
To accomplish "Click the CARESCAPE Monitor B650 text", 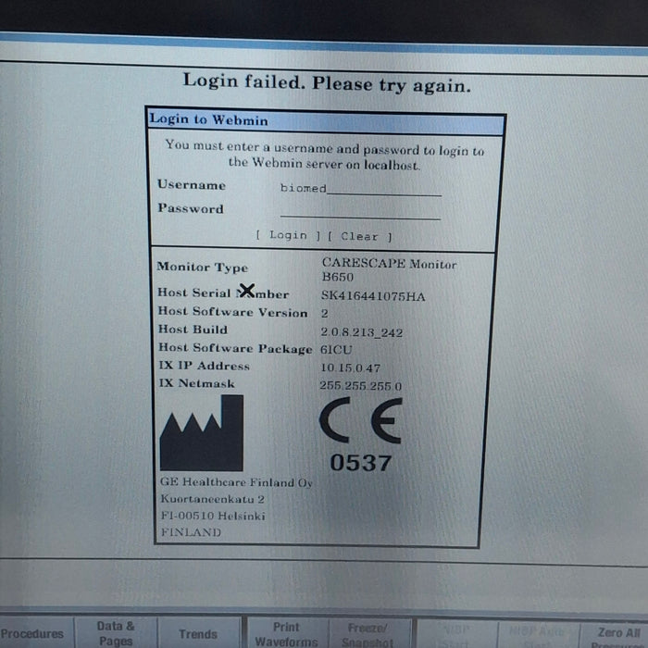I will (389, 269).
